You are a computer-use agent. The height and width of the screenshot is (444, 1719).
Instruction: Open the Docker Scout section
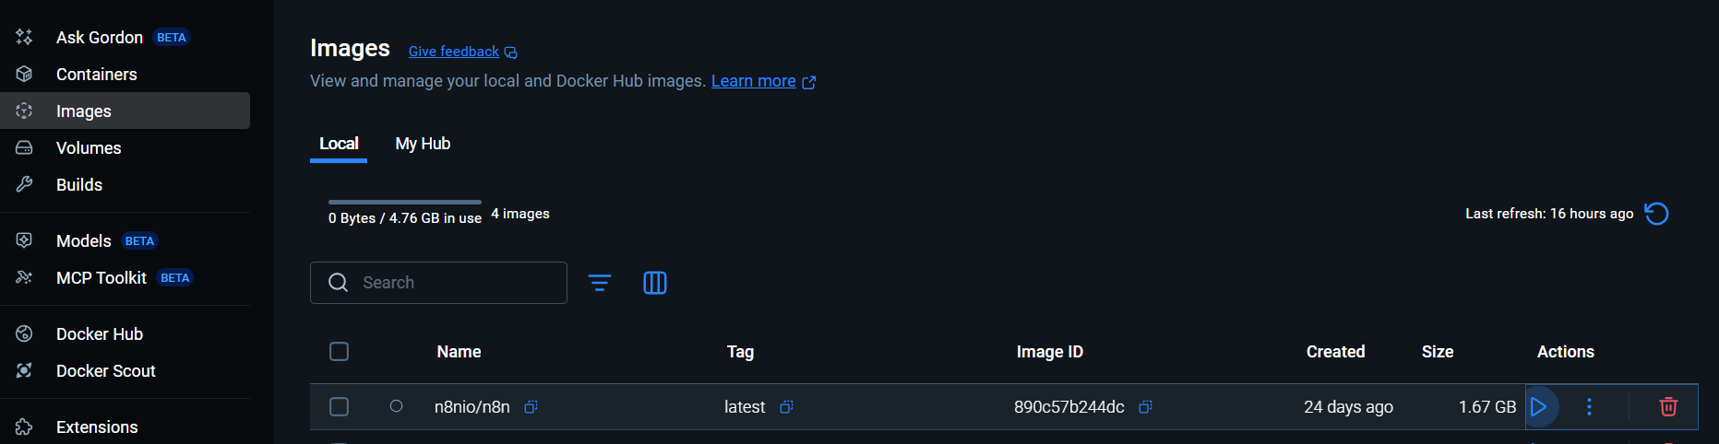[105, 371]
